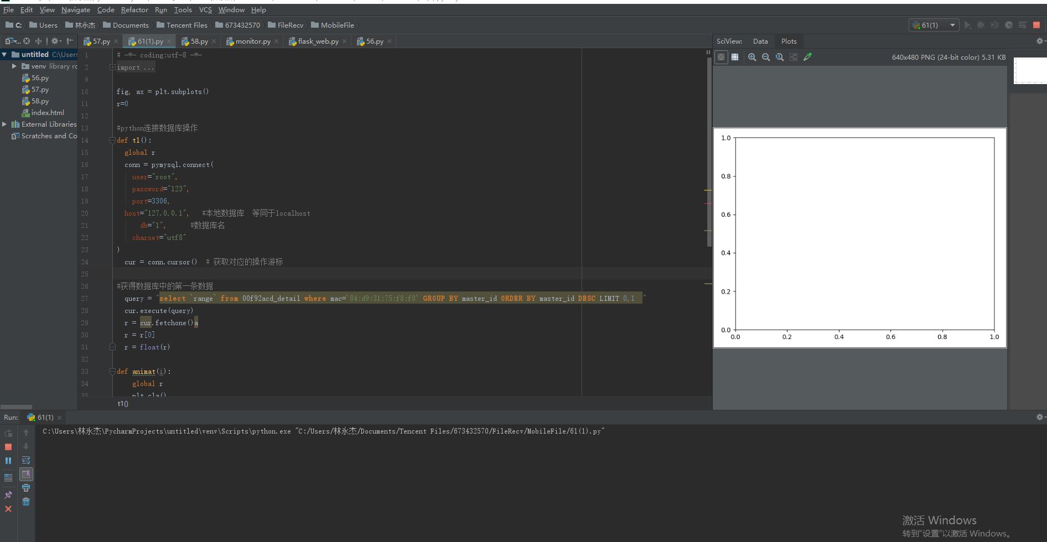Toggle soft-wrap in the Run console

pyautogui.click(x=26, y=460)
